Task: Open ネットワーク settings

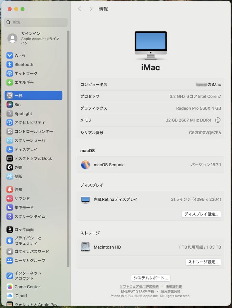Action: (x=24, y=74)
